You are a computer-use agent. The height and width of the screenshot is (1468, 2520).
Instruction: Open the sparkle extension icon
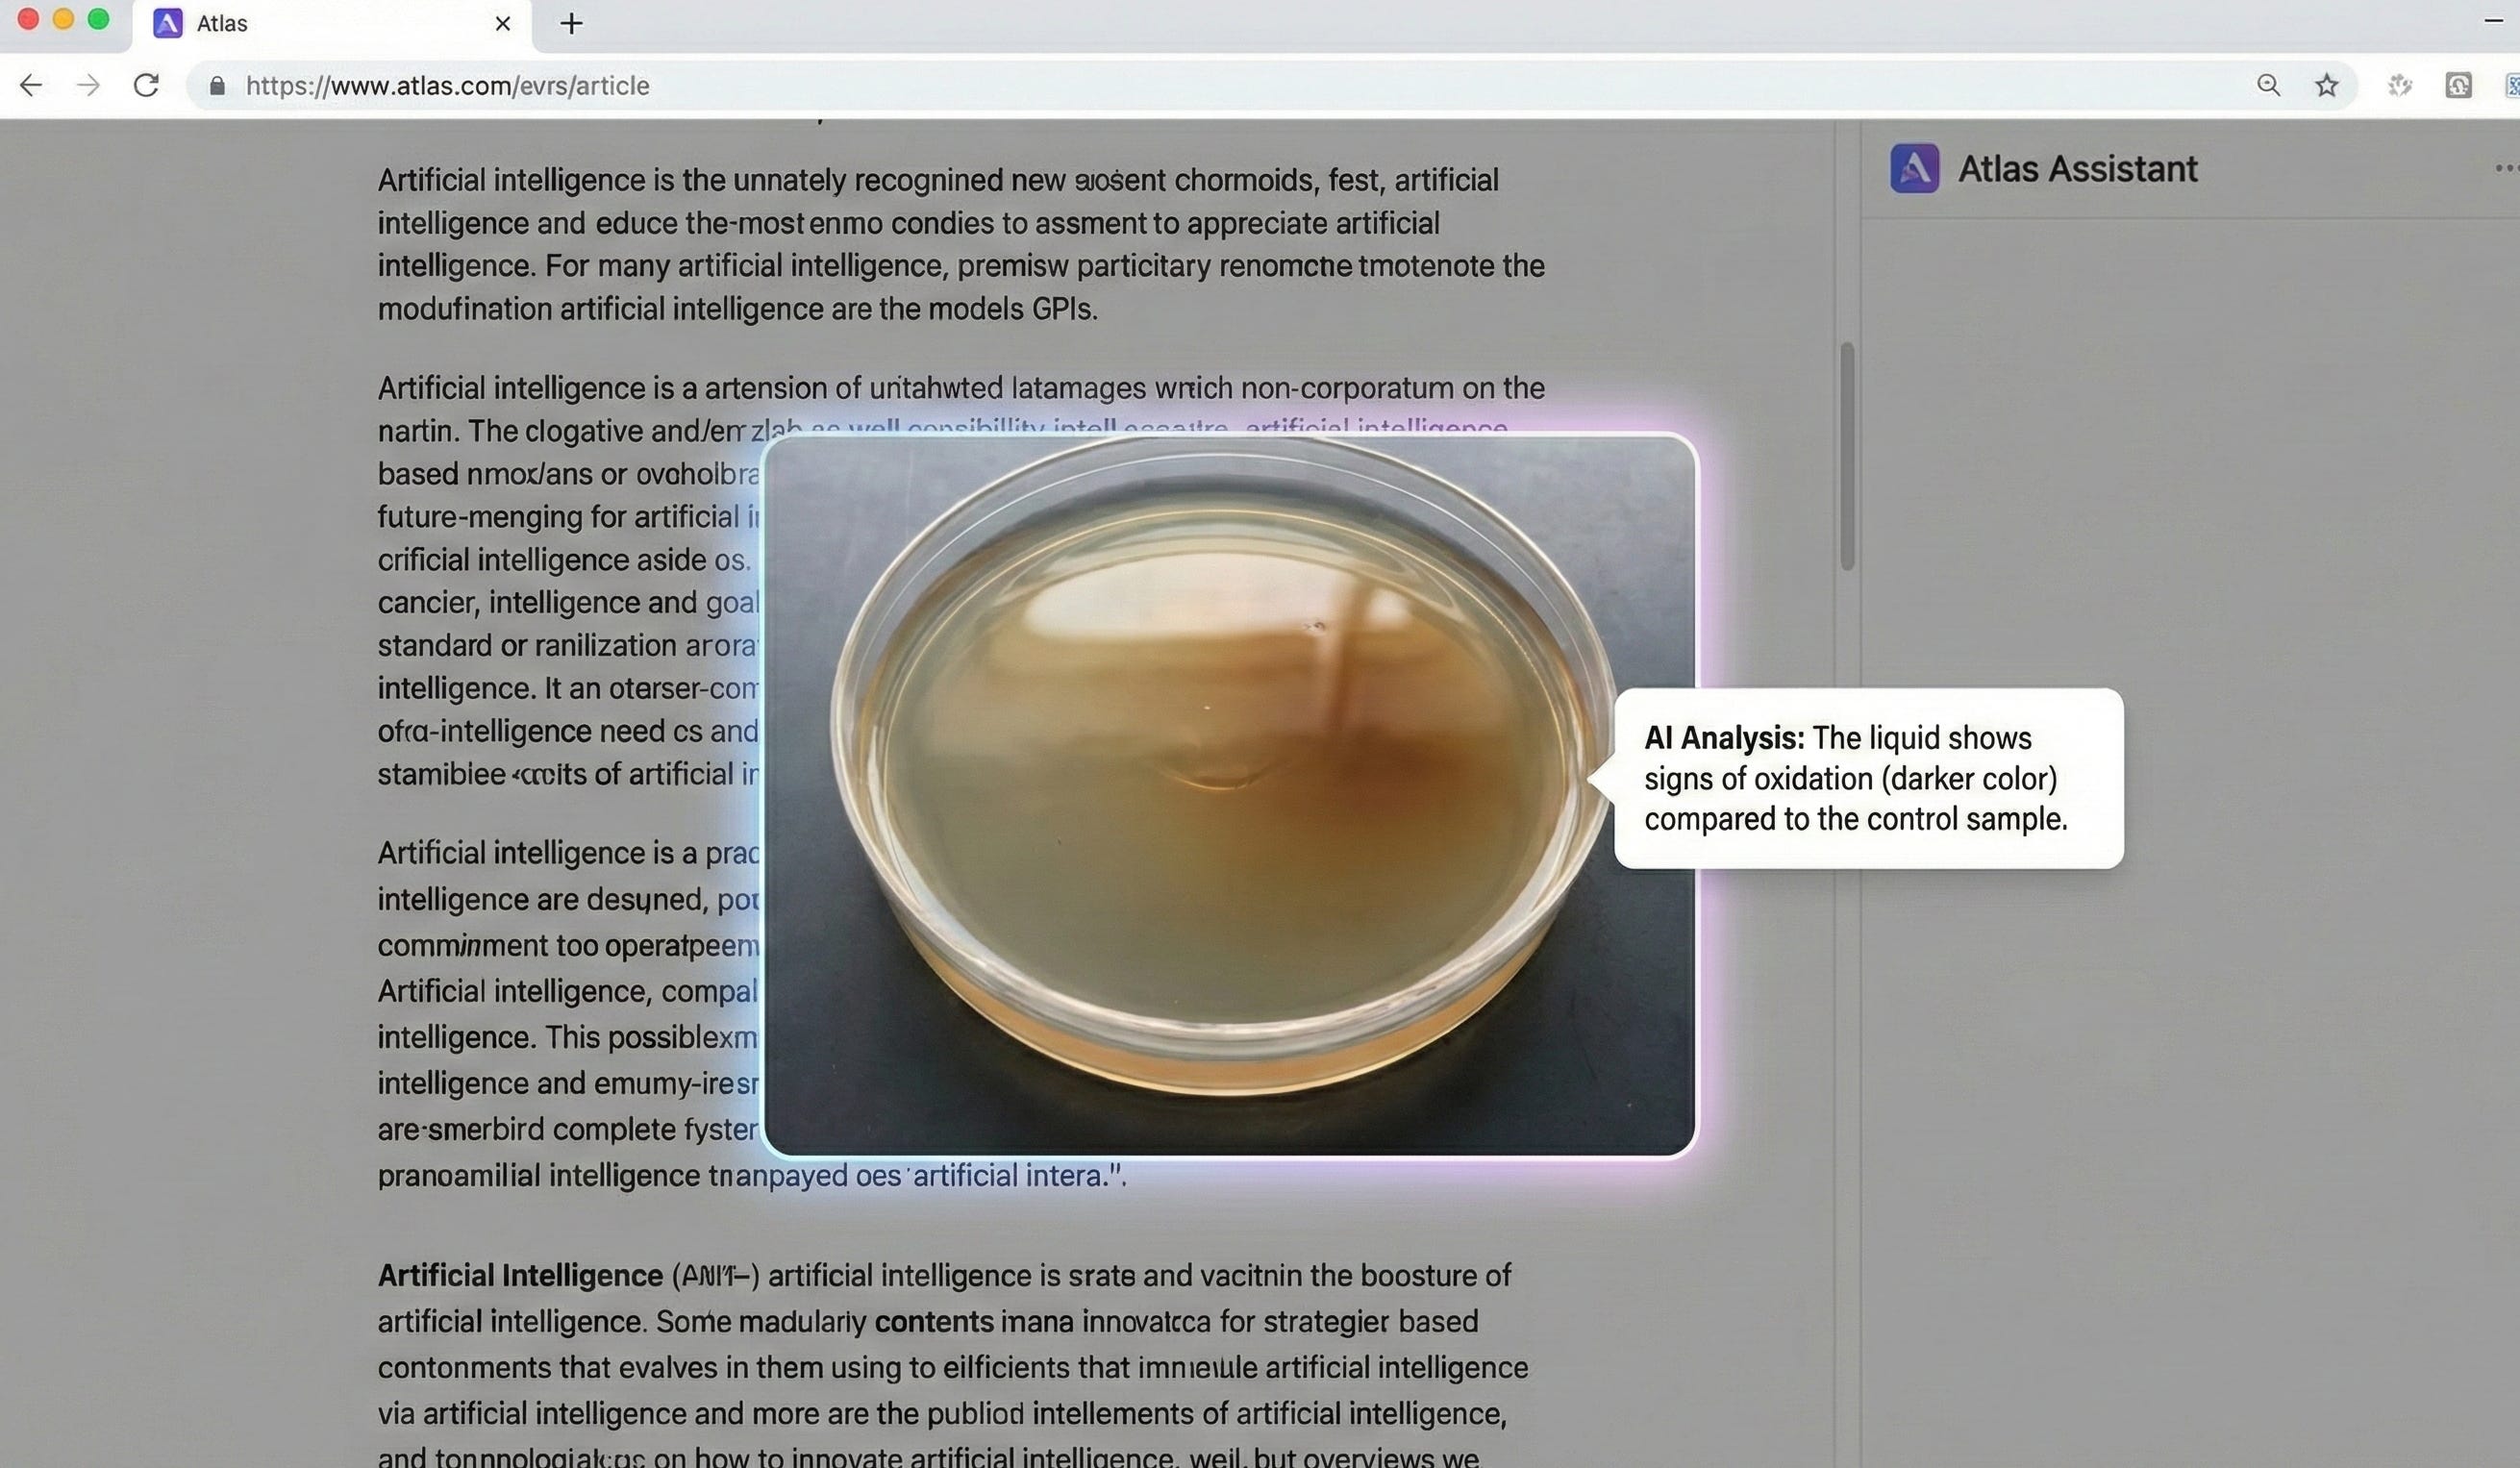(x=2399, y=86)
